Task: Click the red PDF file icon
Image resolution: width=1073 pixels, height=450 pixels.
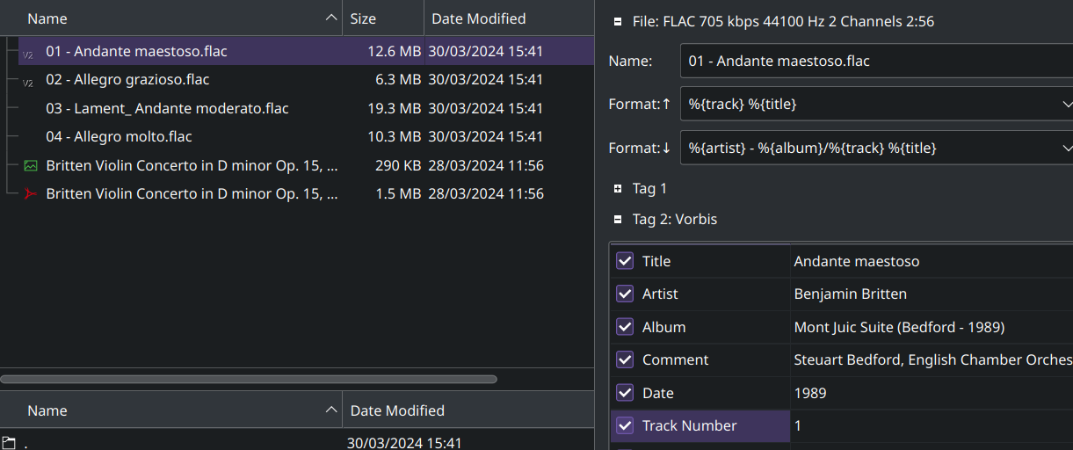Action: 32,193
